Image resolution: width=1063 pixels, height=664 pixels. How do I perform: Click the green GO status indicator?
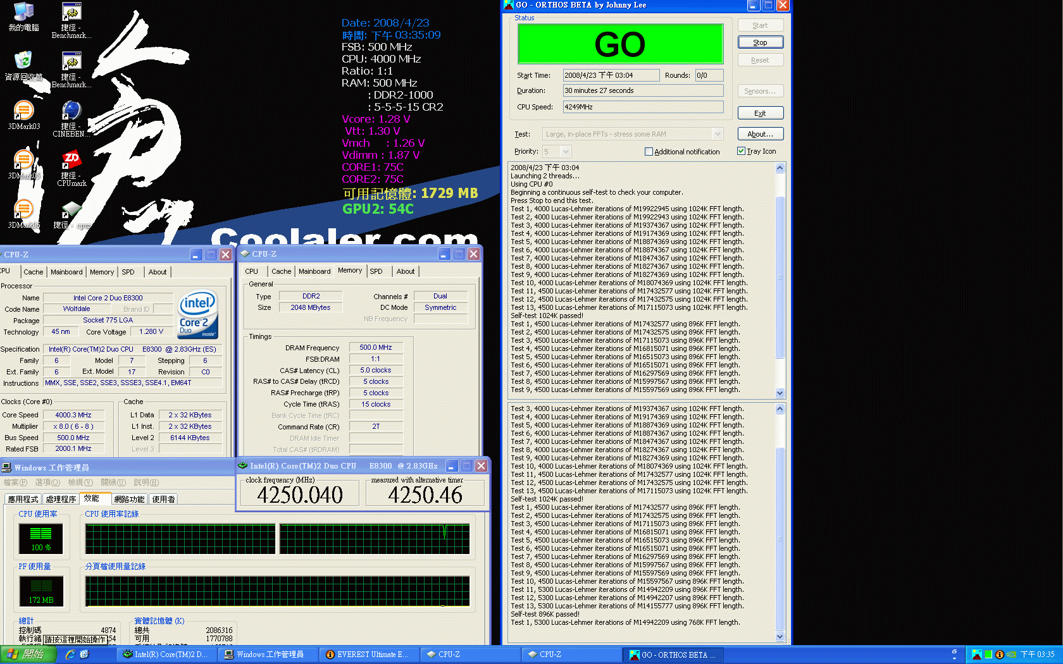click(621, 44)
